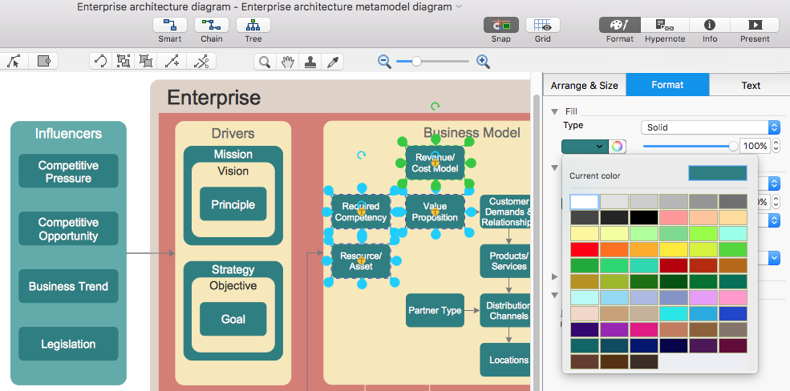Click the zoom out magnifier icon
This screenshot has width=790, height=391.
tap(384, 61)
